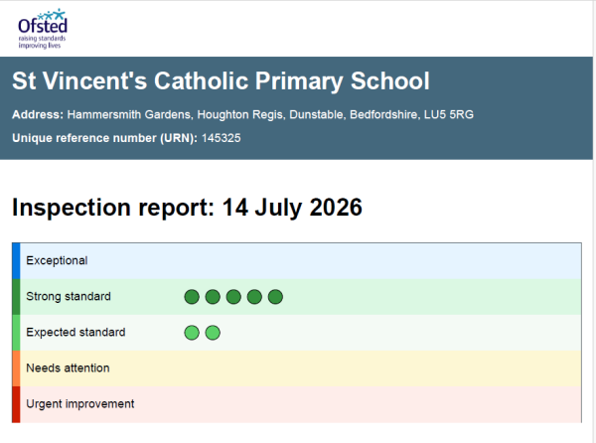Click the light green Expected standard color bar
This screenshot has width=596, height=443.
pyautogui.click(x=16, y=333)
